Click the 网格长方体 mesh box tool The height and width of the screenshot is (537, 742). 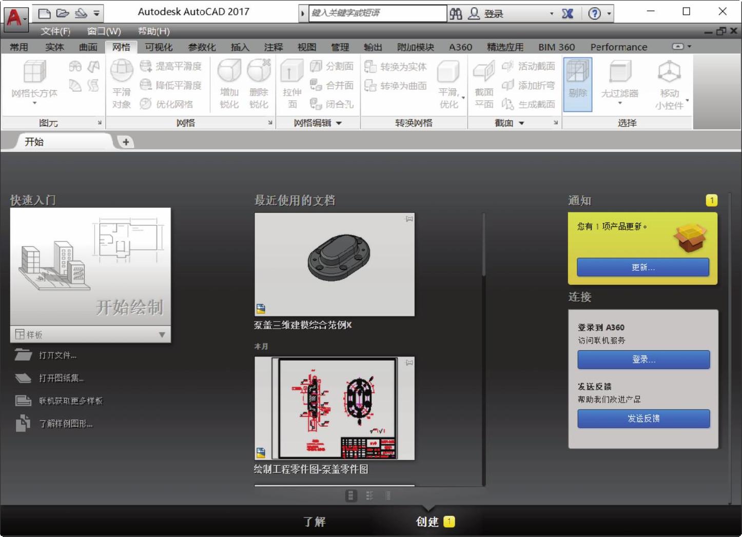pos(34,82)
